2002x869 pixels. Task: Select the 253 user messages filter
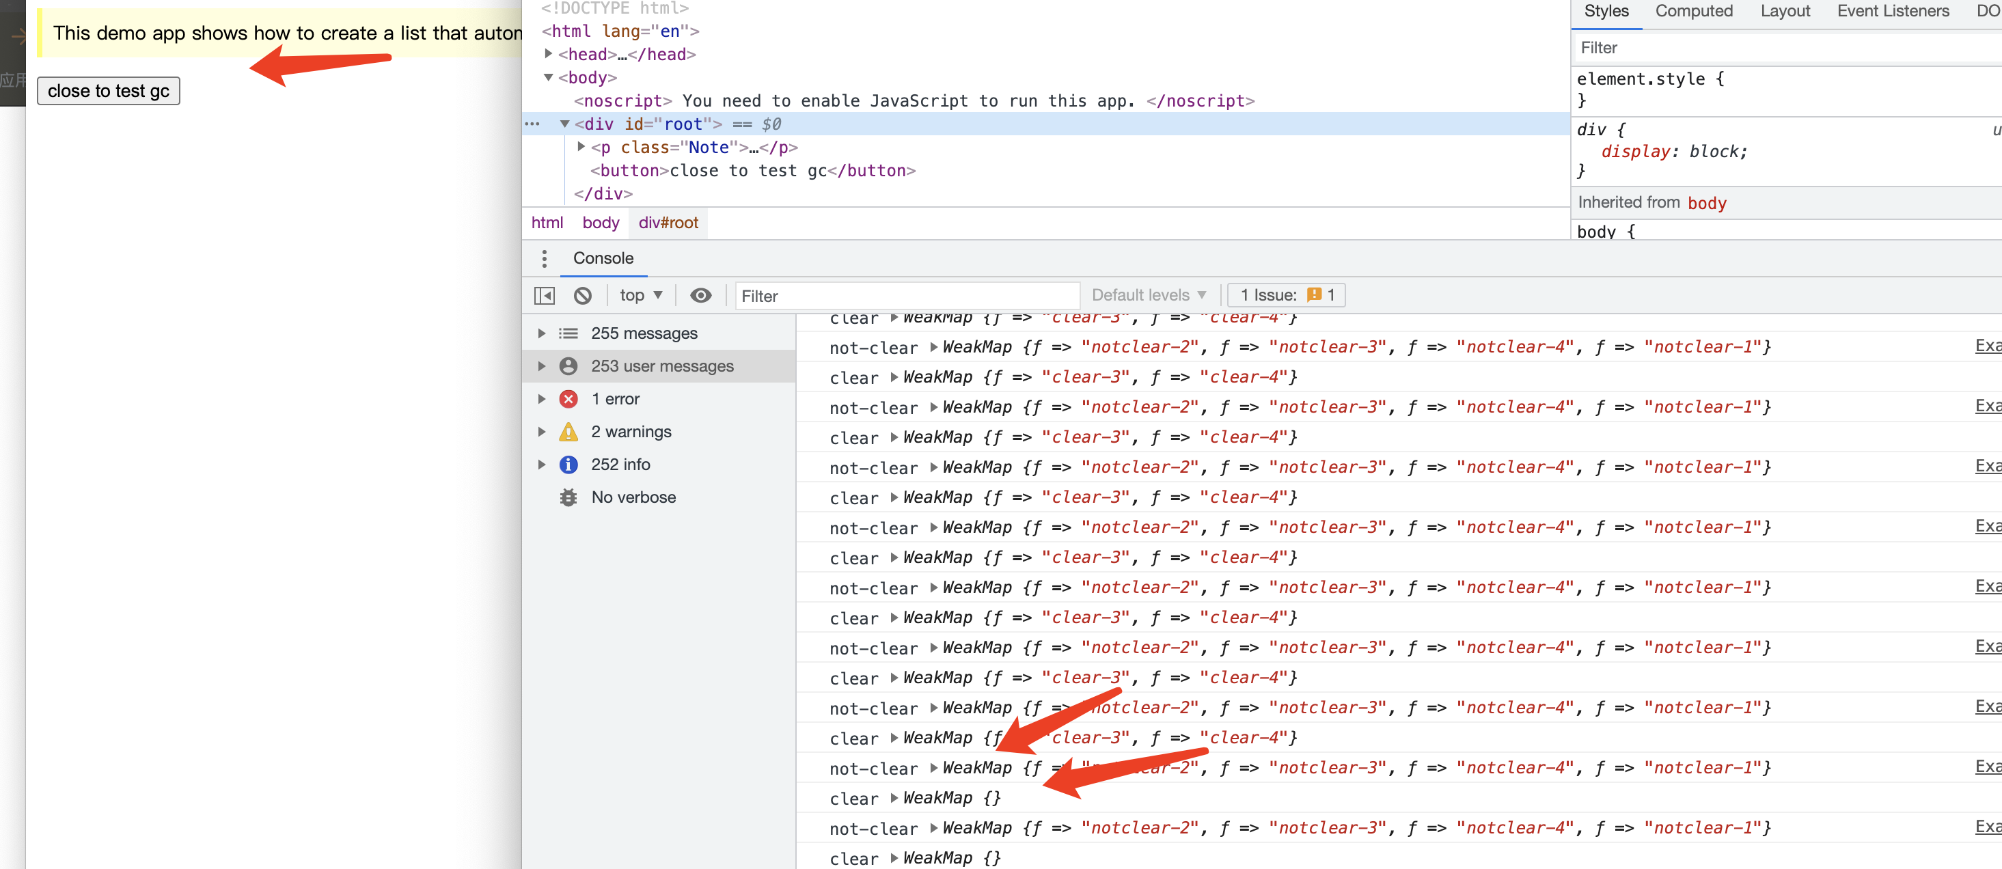coord(661,366)
